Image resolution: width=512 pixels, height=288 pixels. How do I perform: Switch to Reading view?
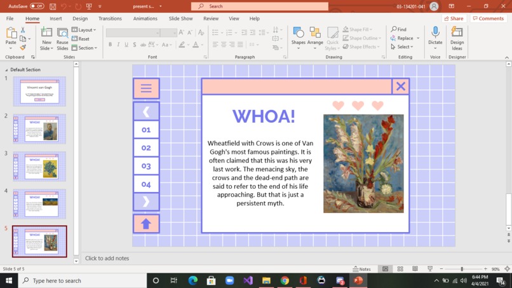[x=415, y=269]
